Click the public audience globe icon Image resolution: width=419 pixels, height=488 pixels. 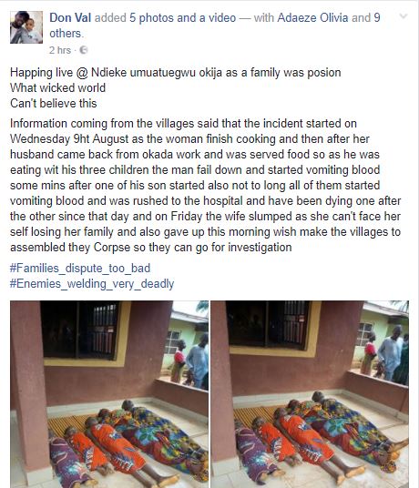point(84,50)
